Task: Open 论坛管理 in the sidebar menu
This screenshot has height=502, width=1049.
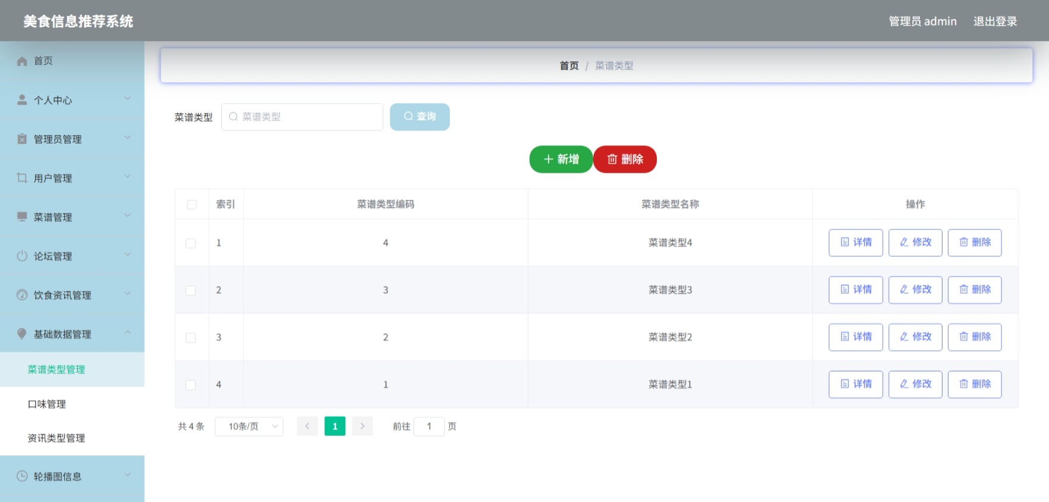Action: click(72, 256)
